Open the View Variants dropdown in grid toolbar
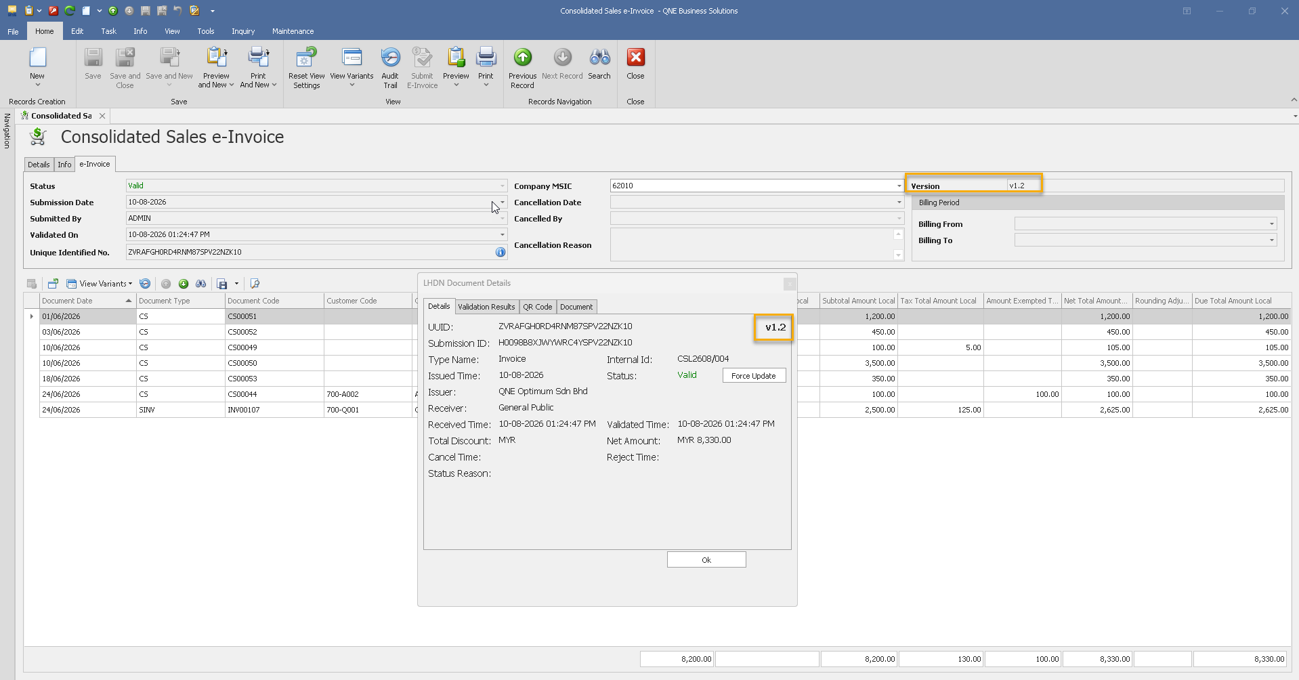This screenshot has height=680, width=1299. [x=100, y=284]
